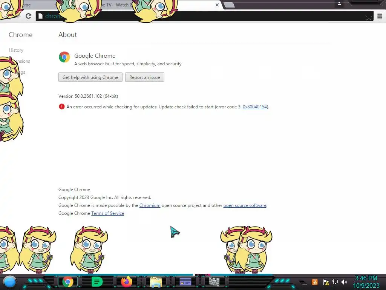
Task: Click the 3:46 PM taskbar clock
Action: (x=366, y=282)
